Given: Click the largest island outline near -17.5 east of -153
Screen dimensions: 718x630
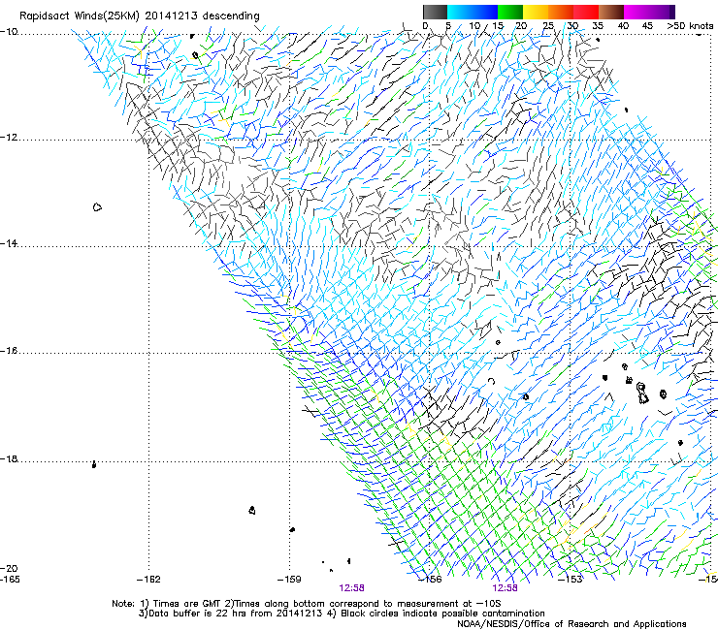Looking at the screenshot, I should point(642,394).
